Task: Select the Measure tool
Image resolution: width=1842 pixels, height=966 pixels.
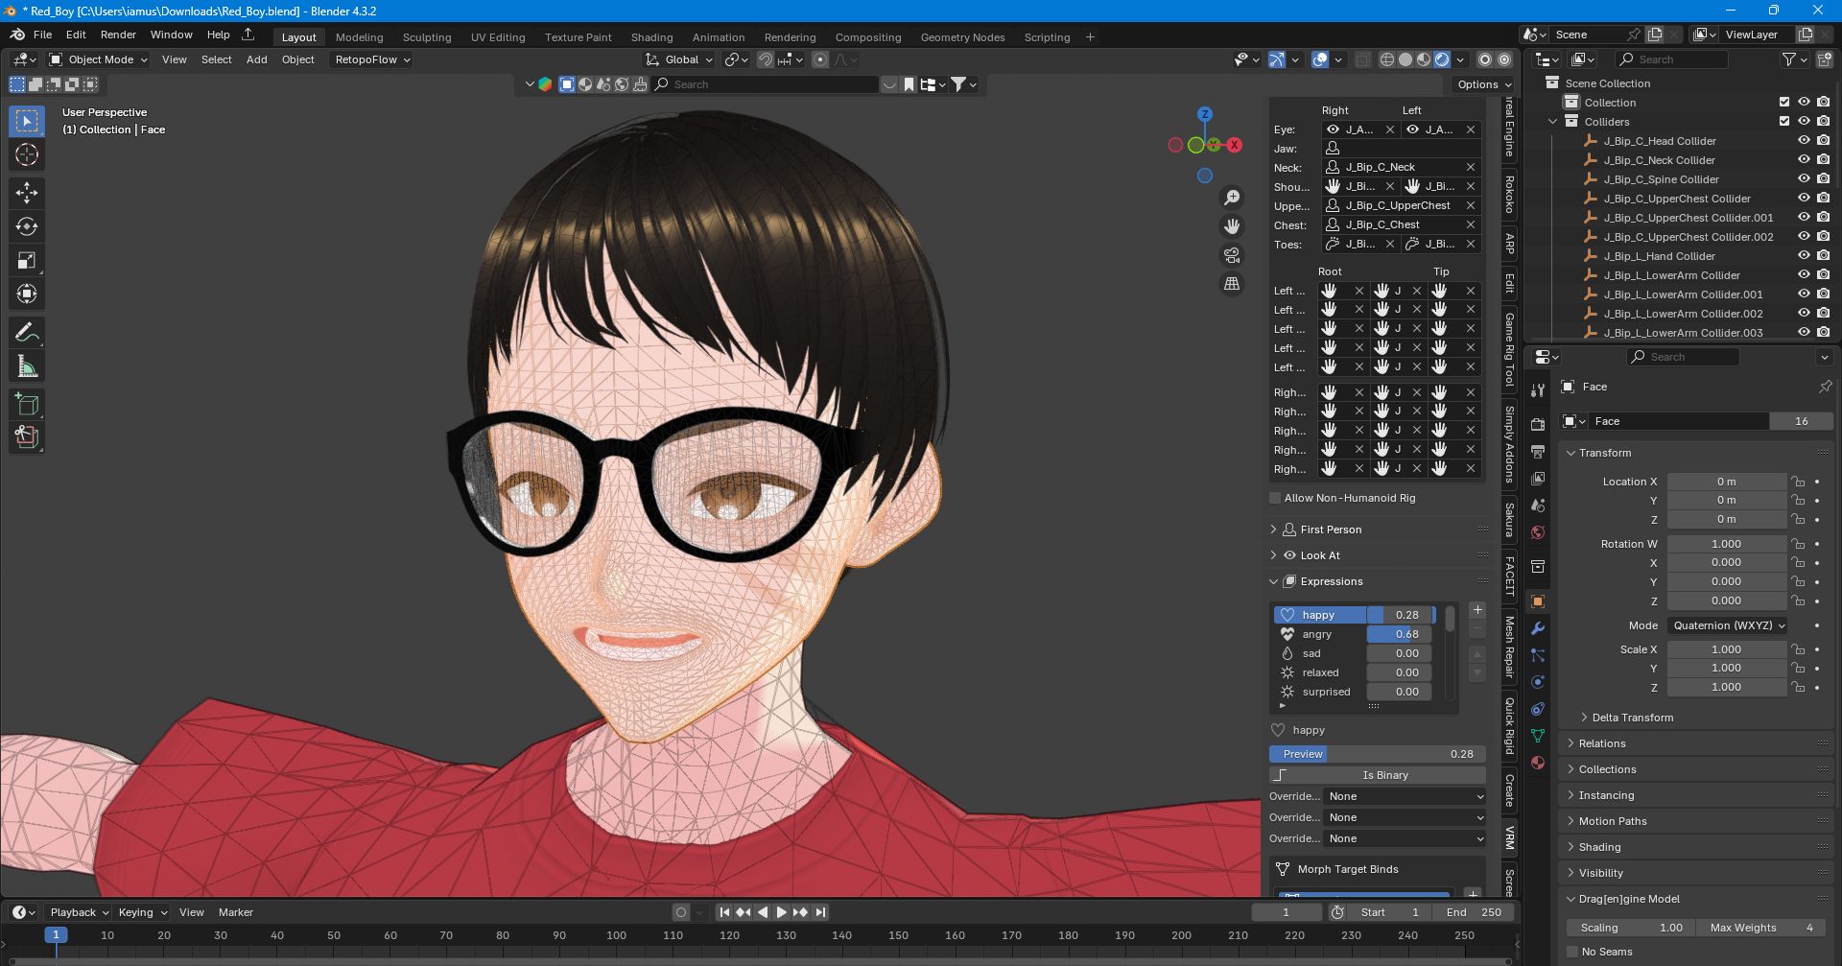Action: [27, 366]
